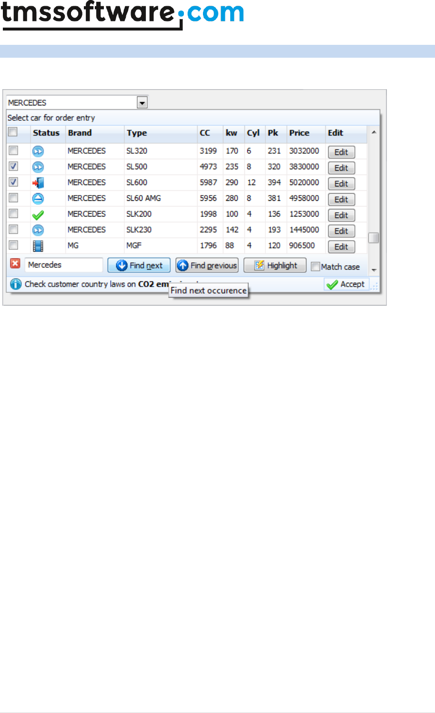Enable the Match case option

point(315,267)
